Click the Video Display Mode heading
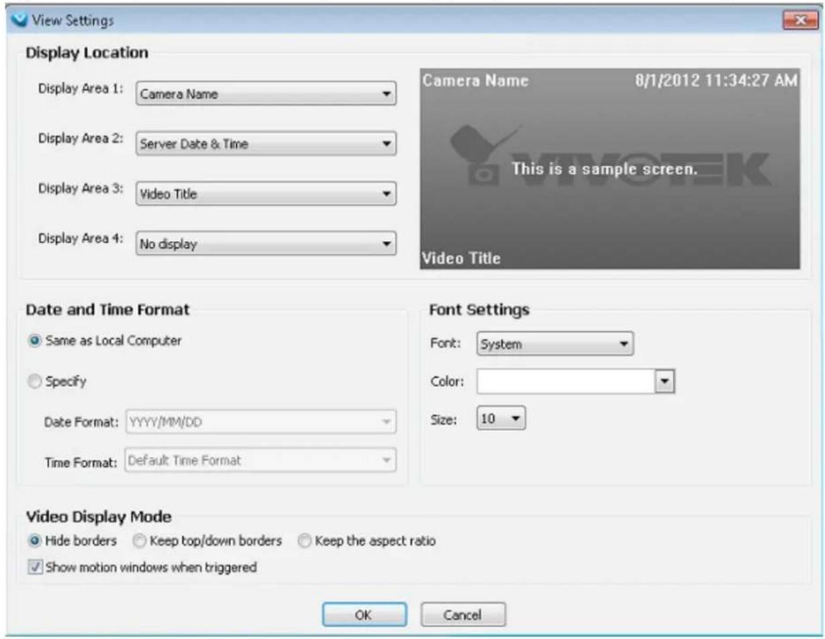The image size is (825, 639). (99, 517)
